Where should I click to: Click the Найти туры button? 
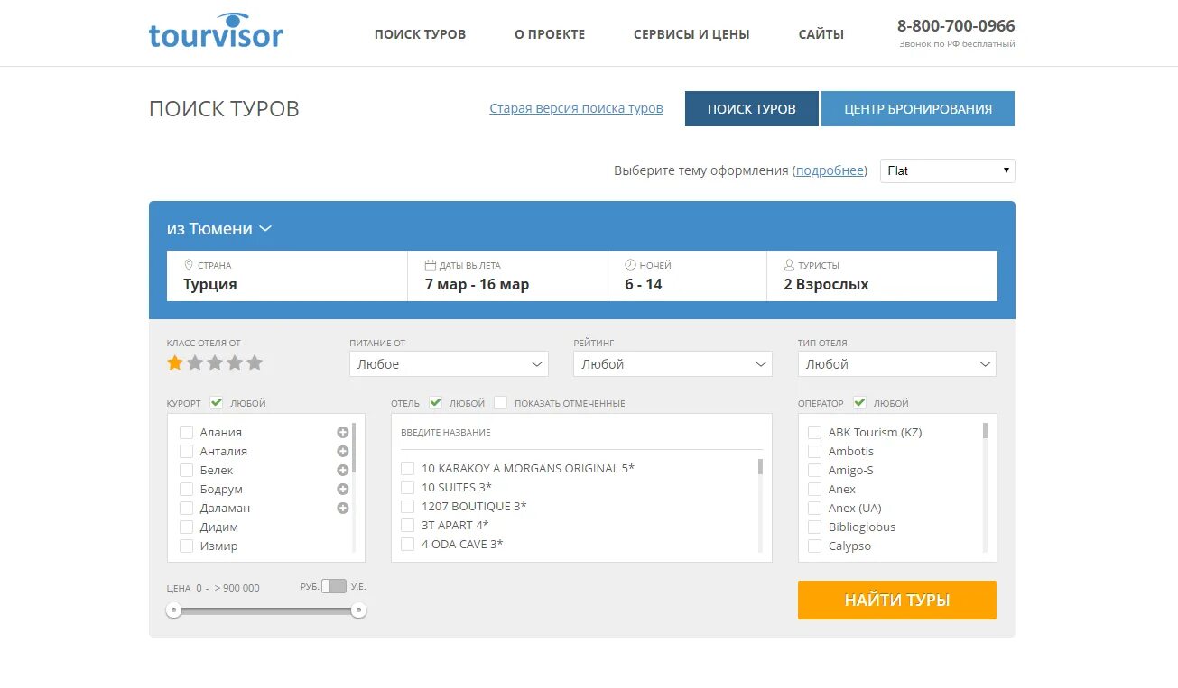[x=897, y=600]
